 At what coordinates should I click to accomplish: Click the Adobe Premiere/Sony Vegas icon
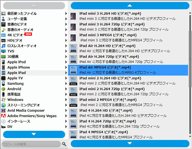pyautogui.click(x=3, y=116)
